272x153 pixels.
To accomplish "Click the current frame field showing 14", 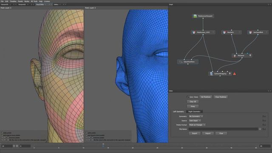I will point(7,146).
